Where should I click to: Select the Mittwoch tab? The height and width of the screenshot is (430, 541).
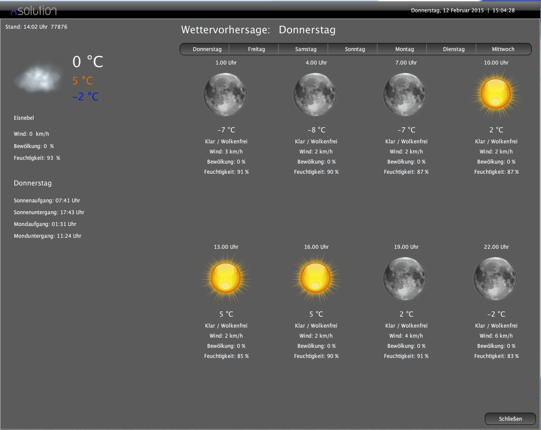(503, 49)
